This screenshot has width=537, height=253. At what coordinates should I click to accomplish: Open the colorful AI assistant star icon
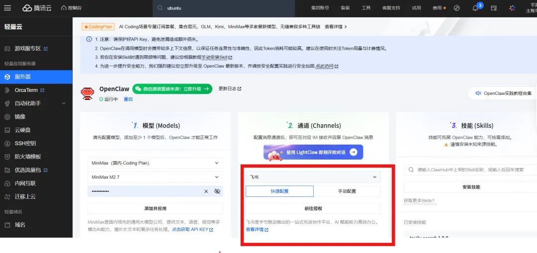click(x=512, y=8)
